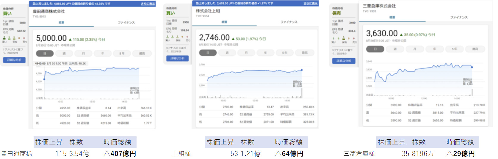The image size is (498, 159).
Task: Select 5年 range for 豊田通商 chart
Action: [x=122, y=53]
